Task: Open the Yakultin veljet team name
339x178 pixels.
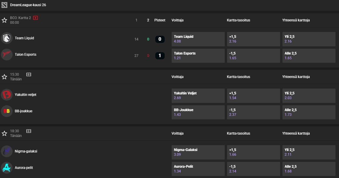Action: click(x=25, y=94)
